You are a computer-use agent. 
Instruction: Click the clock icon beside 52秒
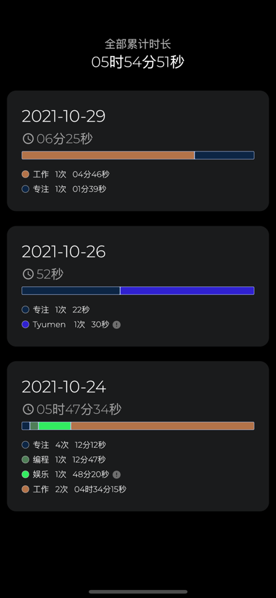(28, 274)
